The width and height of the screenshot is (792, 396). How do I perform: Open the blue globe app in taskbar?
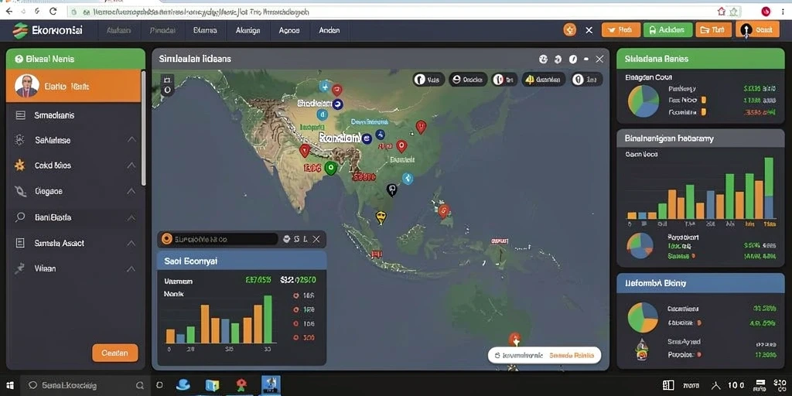pyautogui.click(x=183, y=385)
